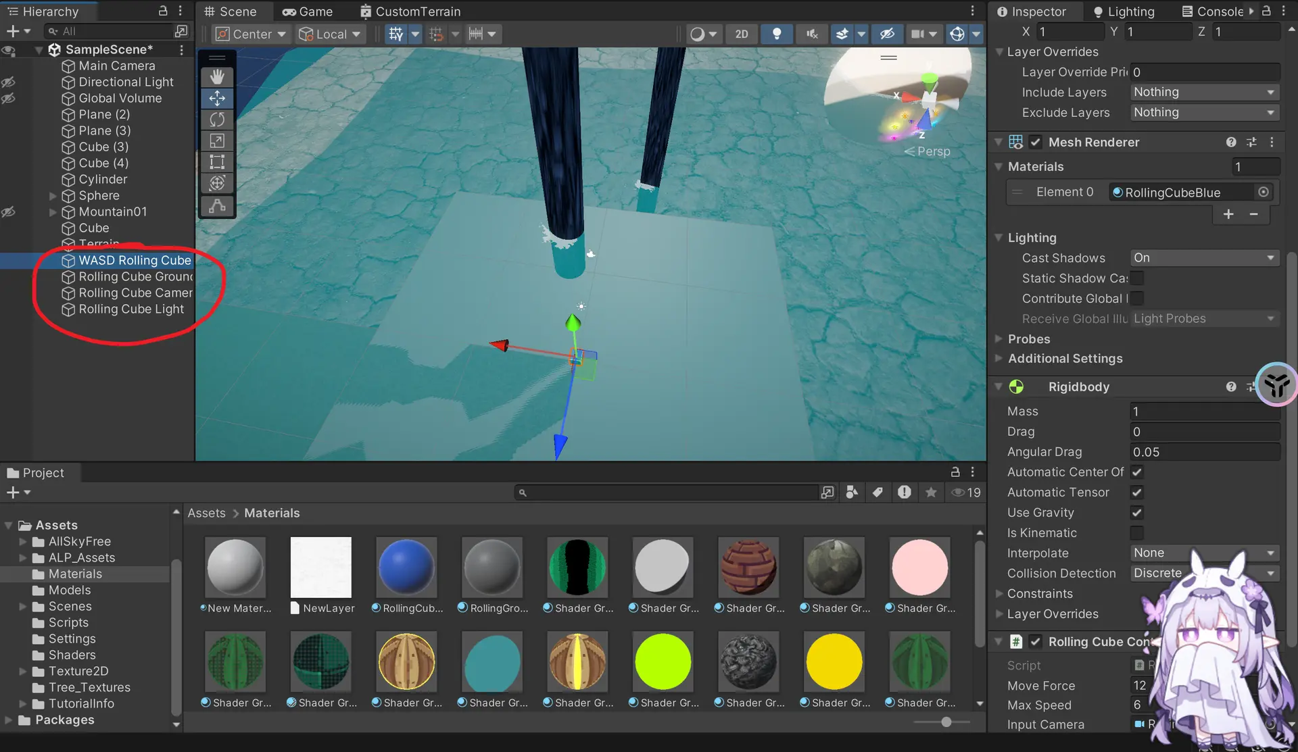Open Scene camera settings icon
Image resolution: width=1298 pixels, height=752 pixels.
pyautogui.click(x=917, y=34)
